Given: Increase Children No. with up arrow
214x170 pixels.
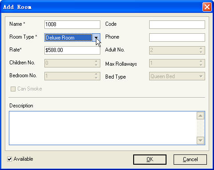Looking at the screenshot, I should click(x=96, y=61).
